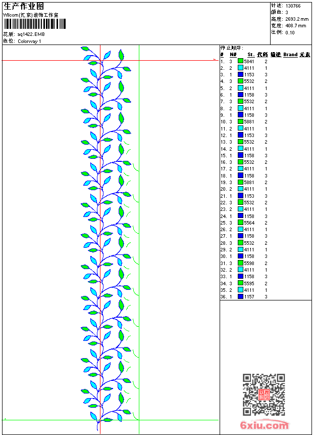Image resolution: width=313 pixels, height=435 pixels.
Task: Click the stitch count value 130766
Action: point(293,6)
